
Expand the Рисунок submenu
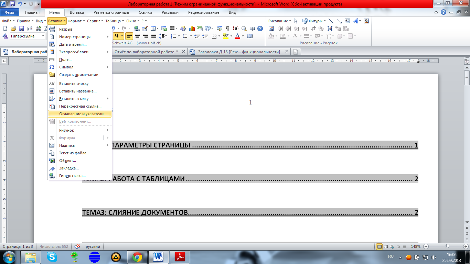(x=79, y=130)
